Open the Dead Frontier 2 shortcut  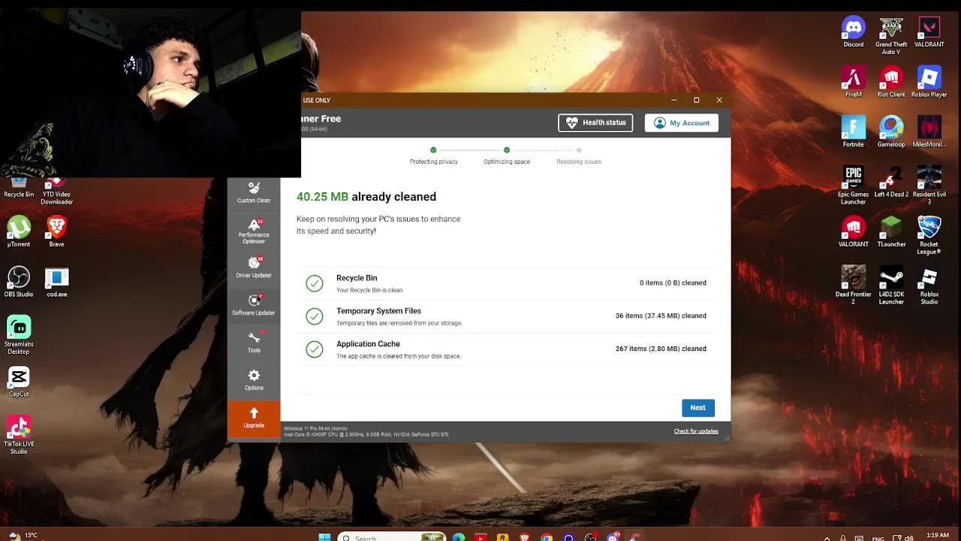[854, 285]
